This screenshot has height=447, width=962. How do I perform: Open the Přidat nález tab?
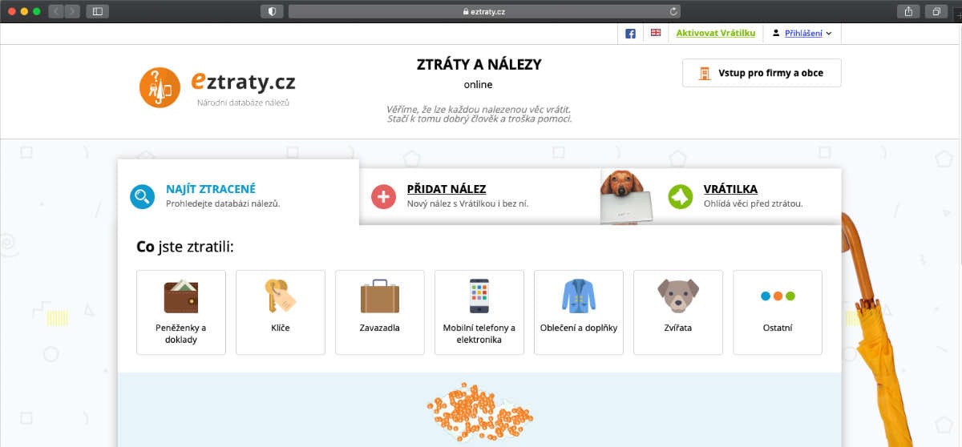(x=479, y=196)
